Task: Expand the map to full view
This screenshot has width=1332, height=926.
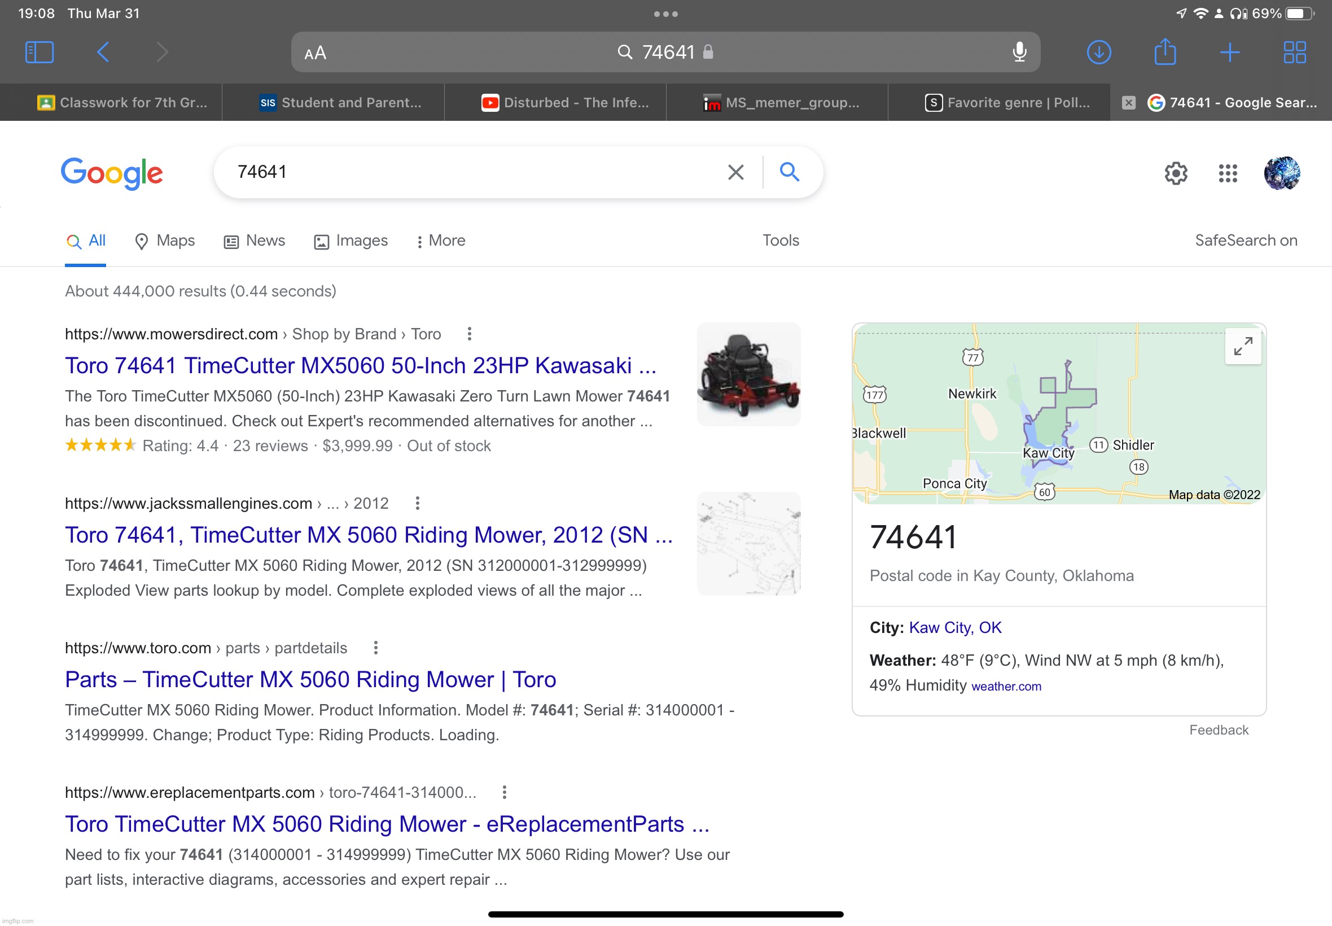Action: click(1243, 346)
